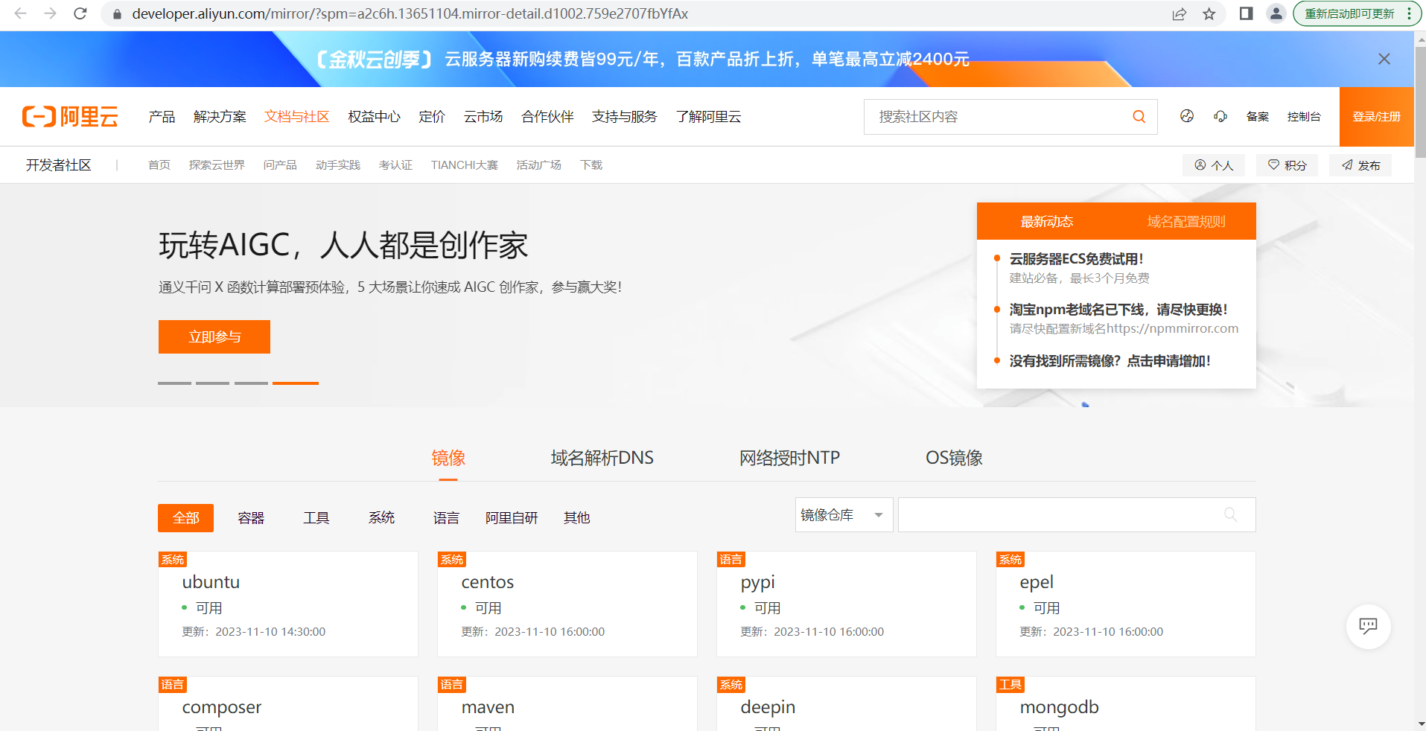Click the browser address bar URL

[410, 14]
